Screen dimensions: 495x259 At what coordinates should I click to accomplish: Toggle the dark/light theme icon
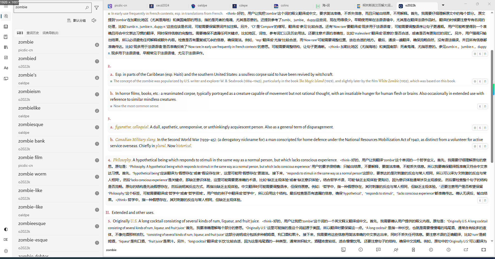(x=6, y=229)
